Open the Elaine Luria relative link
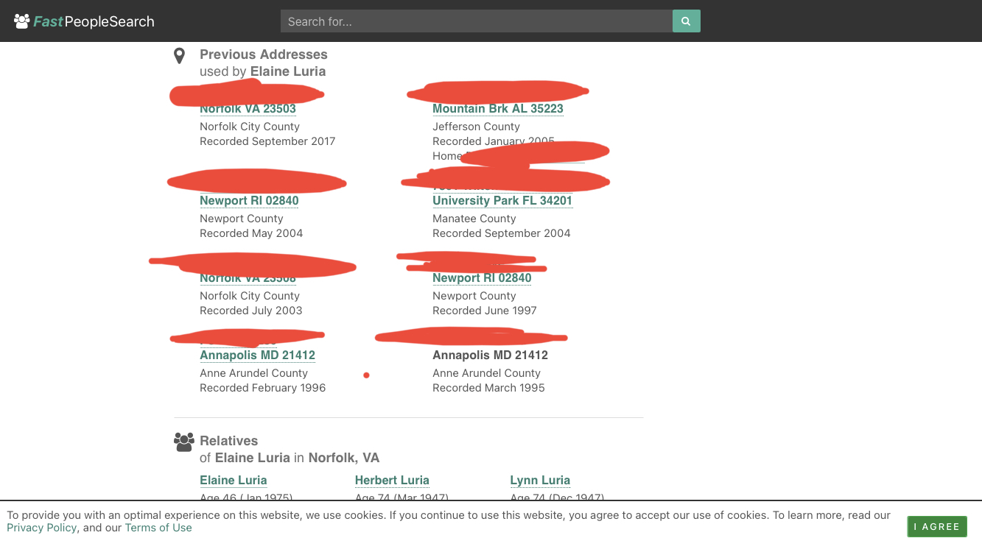 coord(233,481)
